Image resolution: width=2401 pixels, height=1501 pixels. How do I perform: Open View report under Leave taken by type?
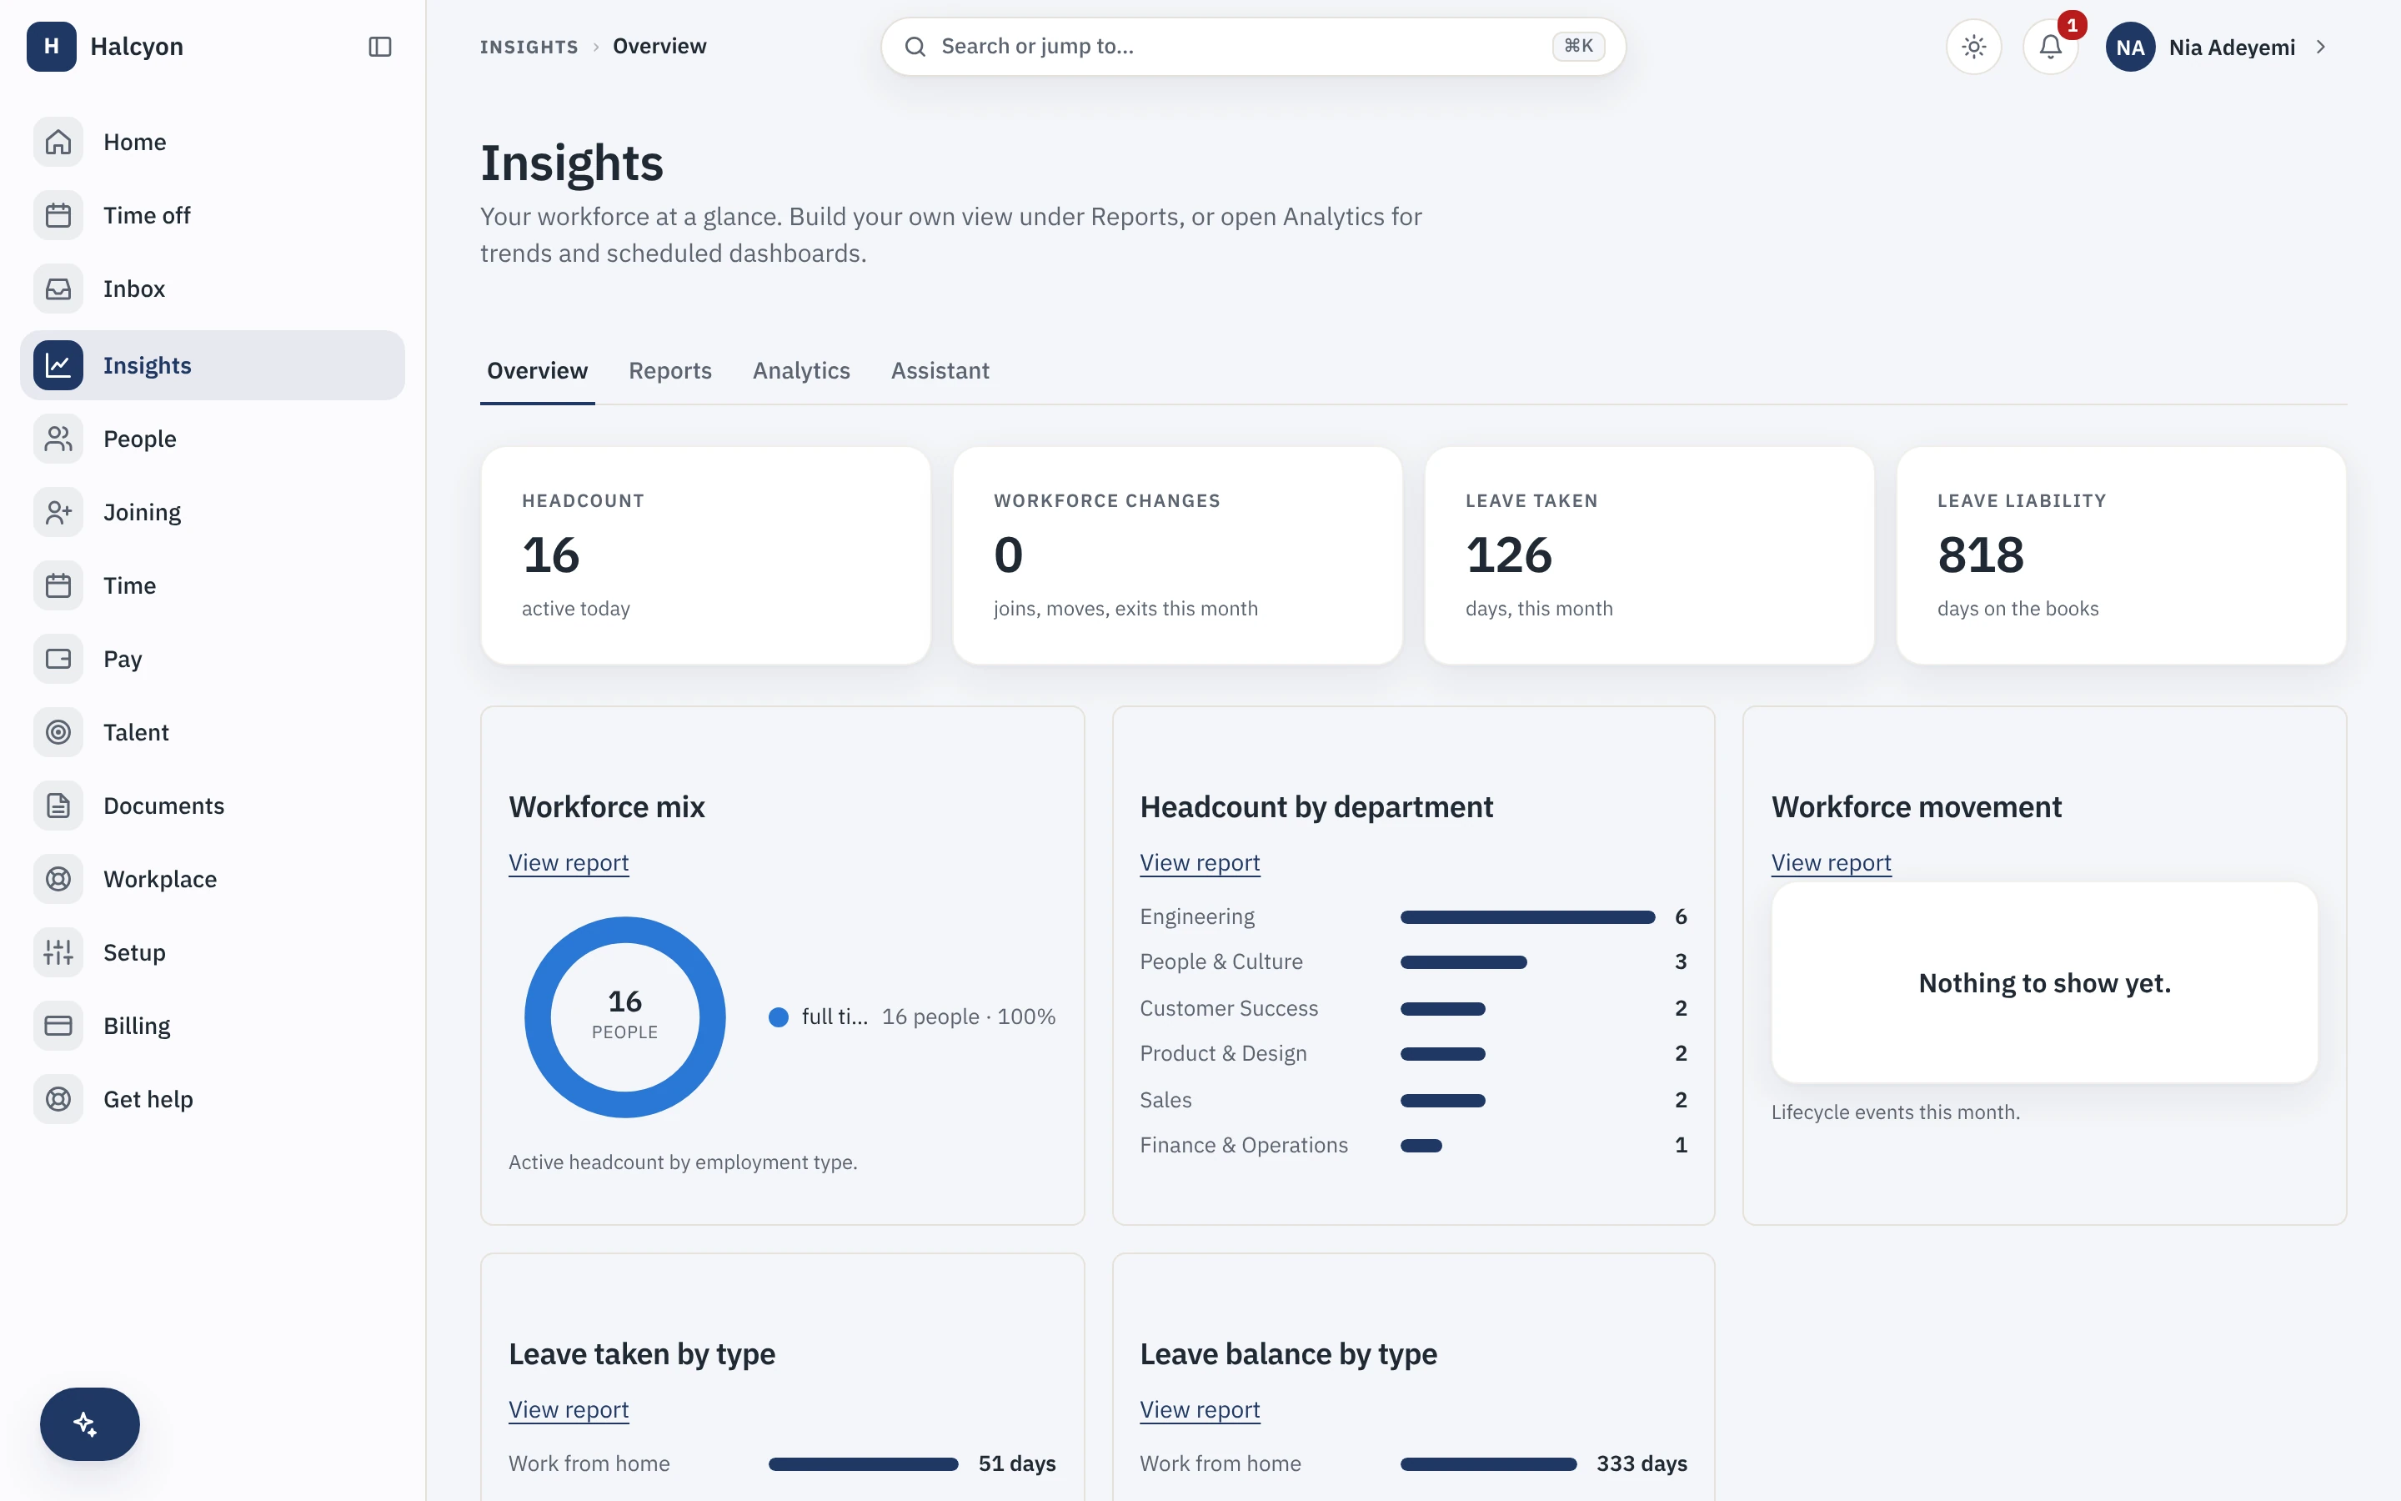569,1409
